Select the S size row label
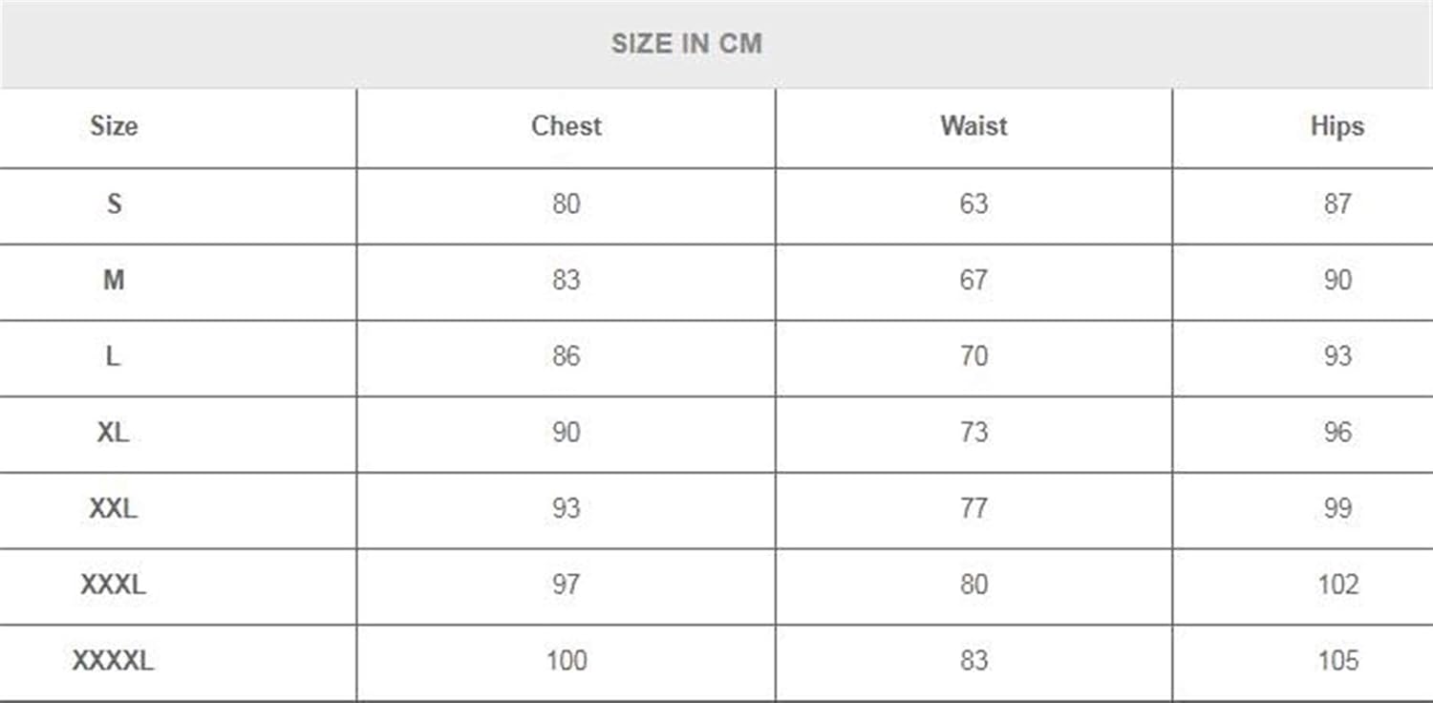1433x703 pixels. click(x=114, y=203)
